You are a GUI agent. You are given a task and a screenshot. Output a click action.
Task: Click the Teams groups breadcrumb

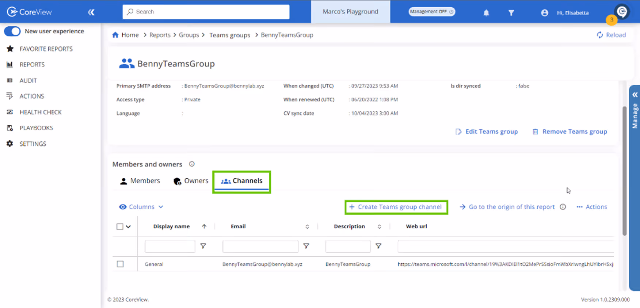click(230, 35)
